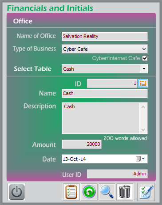The image size is (162, 205).
Task: Open the clipboard checklist icon
Action: pos(71,192)
